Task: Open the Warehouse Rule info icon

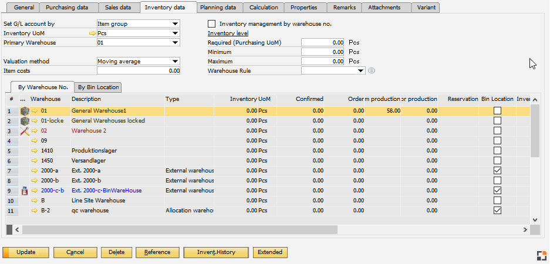Action: 372,71
